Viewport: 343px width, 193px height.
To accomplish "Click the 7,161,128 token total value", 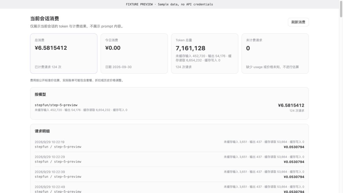I will (191, 48).
